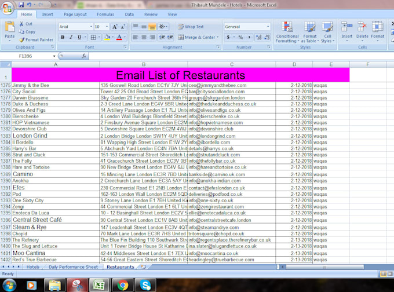
Task: Open the Office button menu
Action: [x=7, y=8]
